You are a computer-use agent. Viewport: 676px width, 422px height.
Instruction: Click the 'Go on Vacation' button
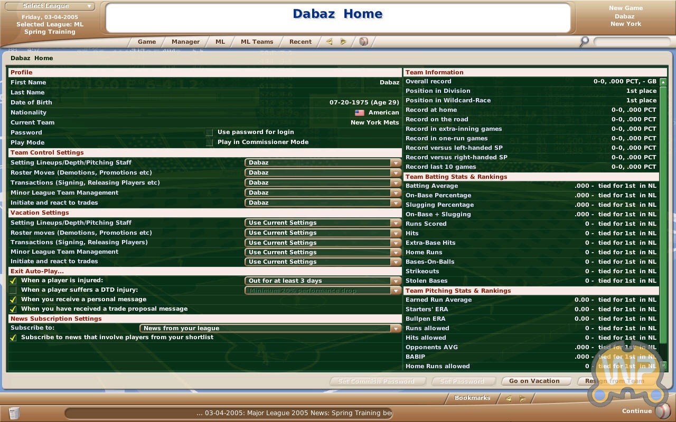coord(534,381)
